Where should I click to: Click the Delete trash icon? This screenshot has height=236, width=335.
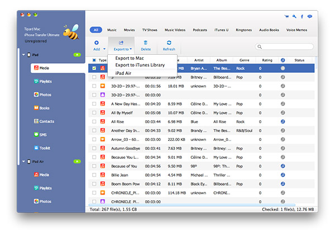146,43
